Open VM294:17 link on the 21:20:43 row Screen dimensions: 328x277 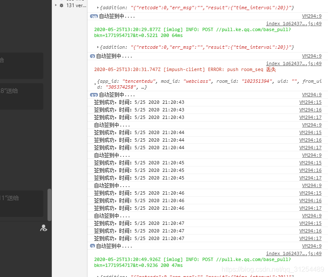click(x=310, y=117)
